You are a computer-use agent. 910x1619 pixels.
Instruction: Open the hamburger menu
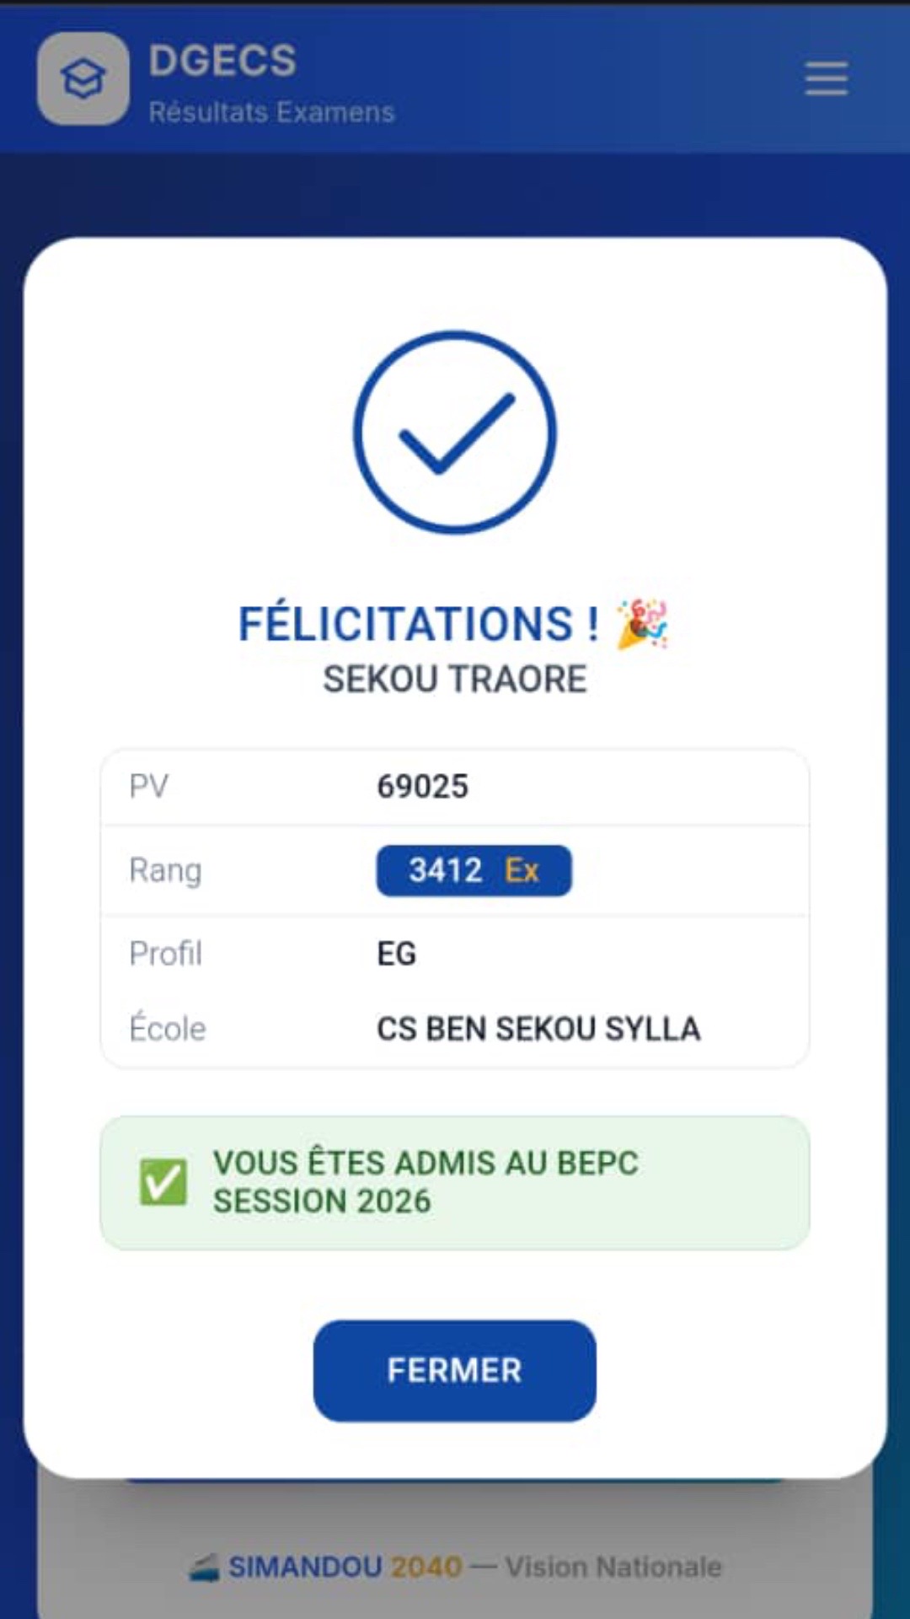(826, 78)
